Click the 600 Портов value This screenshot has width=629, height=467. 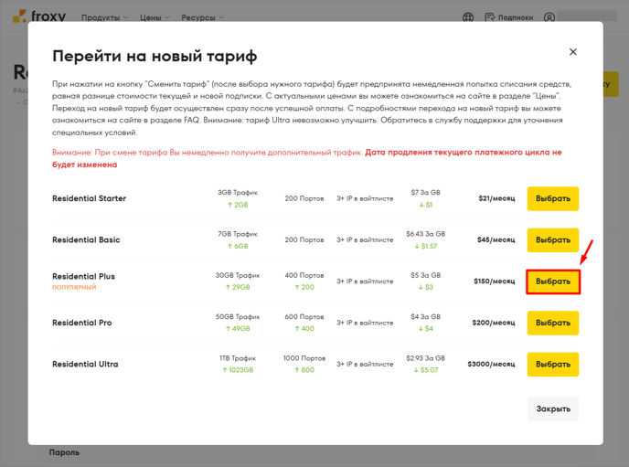304,317
